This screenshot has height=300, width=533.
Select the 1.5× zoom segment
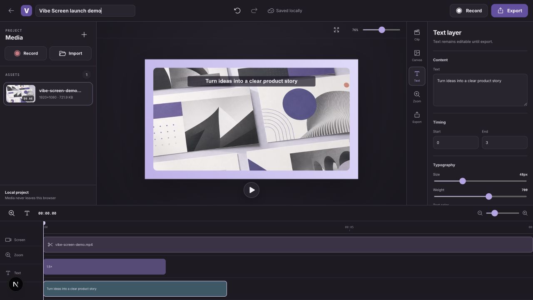click(105, 267)
